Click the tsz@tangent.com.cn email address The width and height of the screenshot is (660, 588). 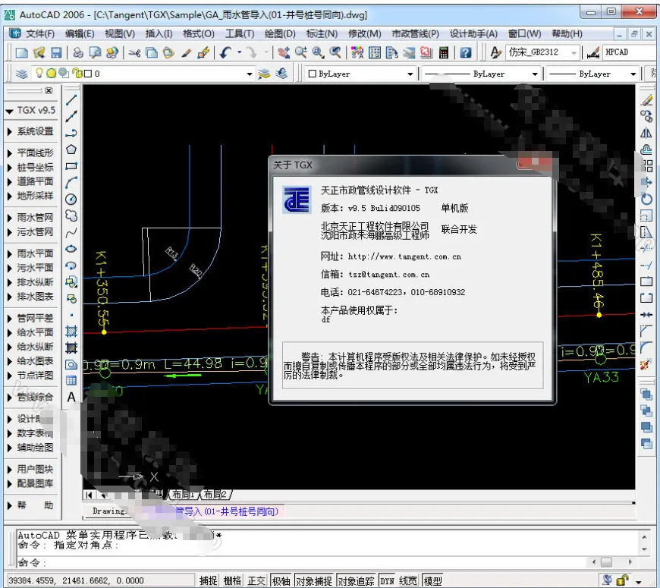coord(388,275)
